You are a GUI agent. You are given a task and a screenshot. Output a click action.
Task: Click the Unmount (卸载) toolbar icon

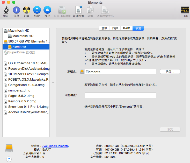[x=37, y=10]
